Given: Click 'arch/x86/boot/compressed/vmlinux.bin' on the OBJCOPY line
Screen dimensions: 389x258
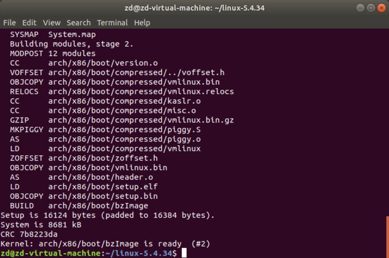Looking at the screenshot, I should 134,82.
